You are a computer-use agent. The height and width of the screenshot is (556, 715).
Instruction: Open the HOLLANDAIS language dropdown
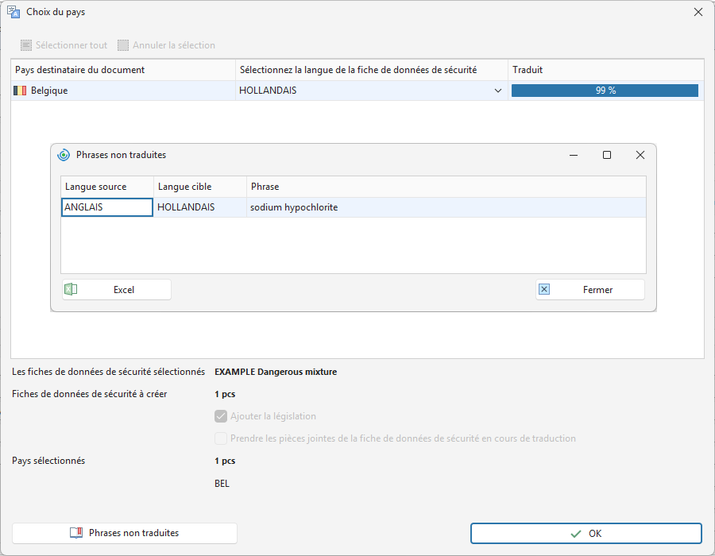498,91
